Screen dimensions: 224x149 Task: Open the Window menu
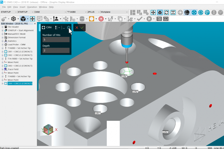coord(43,7)
